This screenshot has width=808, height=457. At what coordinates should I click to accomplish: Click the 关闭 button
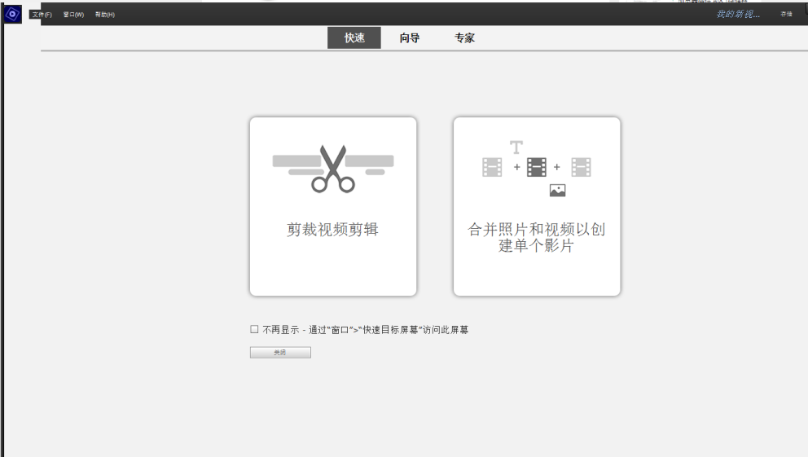[x=280, y=353]
